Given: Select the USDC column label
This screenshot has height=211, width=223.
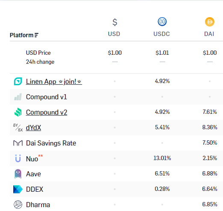Looking at the screenshot, I should pos(162,34).
